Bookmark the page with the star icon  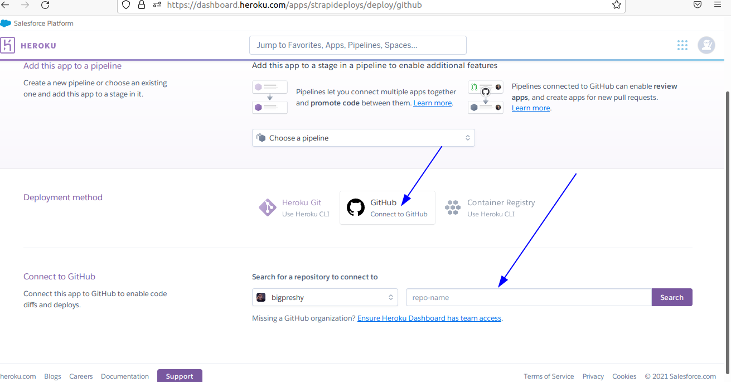(616, 4)
